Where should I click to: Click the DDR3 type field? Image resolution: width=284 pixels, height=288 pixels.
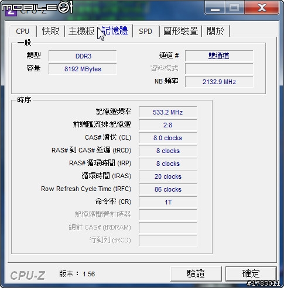[83, 56]
